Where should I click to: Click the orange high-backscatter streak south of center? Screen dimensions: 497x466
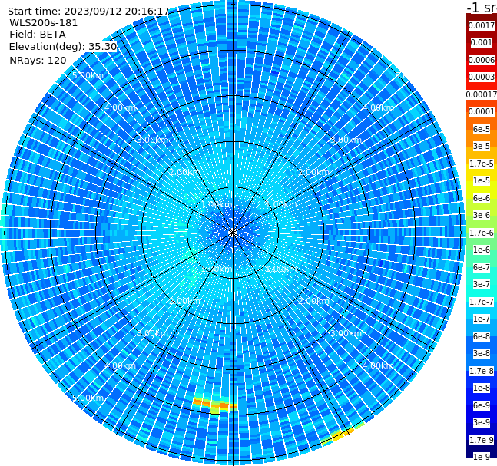click(x=215, y=405)
